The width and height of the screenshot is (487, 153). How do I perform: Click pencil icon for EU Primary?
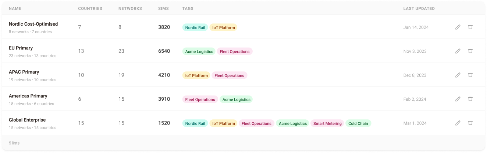(x=458, y=51)
